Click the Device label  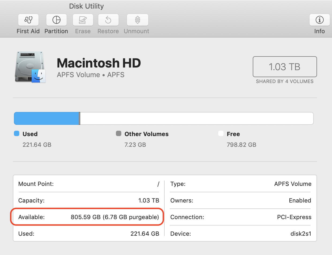pyautogui.click(x=180, y=234)
